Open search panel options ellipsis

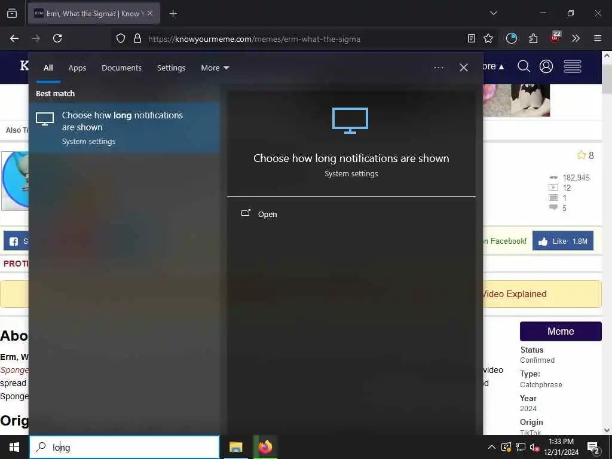click(x=438, y=68)
